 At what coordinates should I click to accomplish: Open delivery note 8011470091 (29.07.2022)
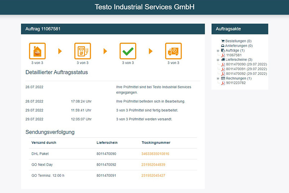pos(246,69)
